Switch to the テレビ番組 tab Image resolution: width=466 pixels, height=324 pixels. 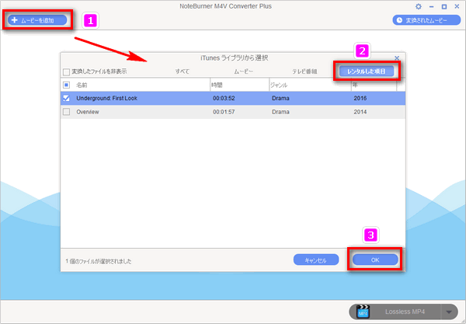[x=304, y=71]
